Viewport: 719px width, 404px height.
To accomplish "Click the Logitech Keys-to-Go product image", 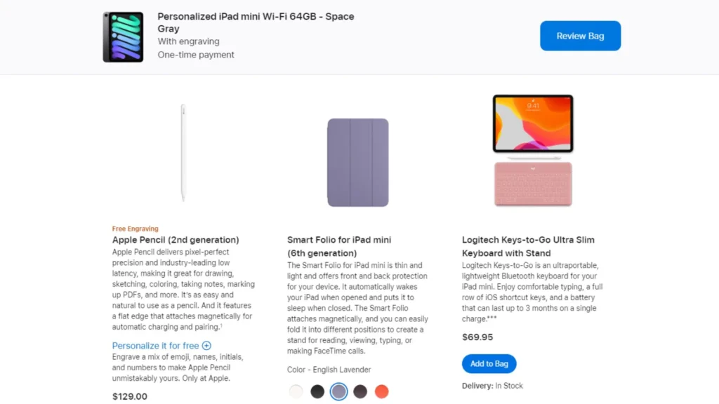I will (533, 151).
